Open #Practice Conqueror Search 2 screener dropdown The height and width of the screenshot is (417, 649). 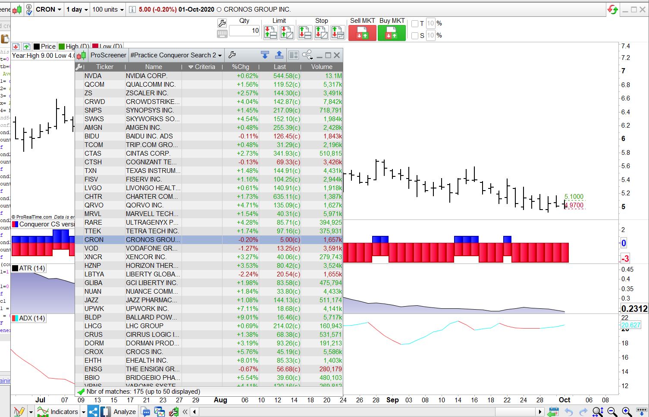coord(176,55)
